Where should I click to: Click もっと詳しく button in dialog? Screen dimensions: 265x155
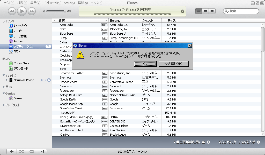[x=173, y=64]
